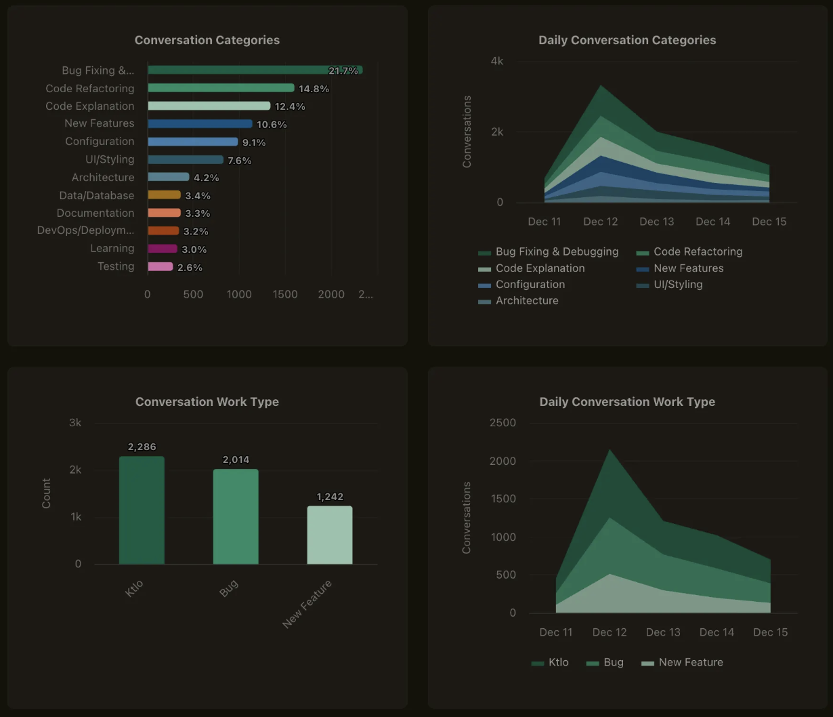Toggle Code Refactoring legend entry
This screenshot has width=833, height=717.
pyautogui.click(x=689, y=252)
